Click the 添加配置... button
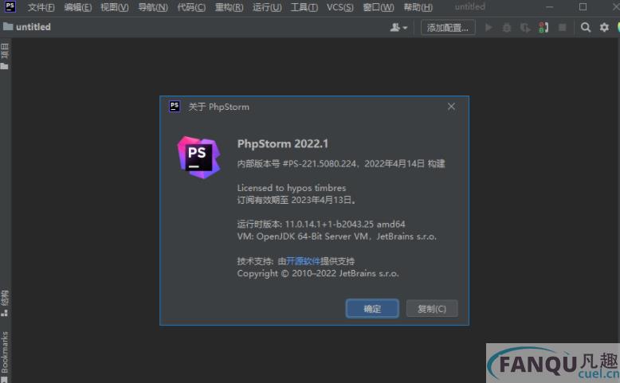The height and width of the screenshot is (383, 620). (448, 27)
